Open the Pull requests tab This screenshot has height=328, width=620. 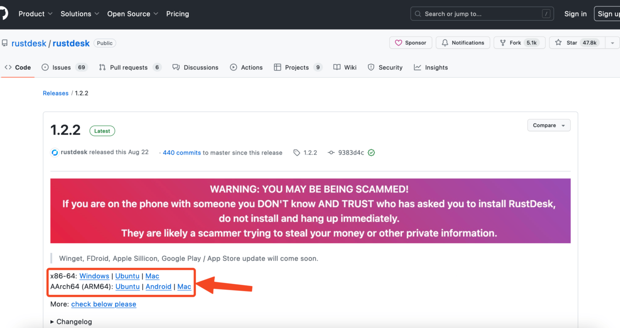click(130, 67)
